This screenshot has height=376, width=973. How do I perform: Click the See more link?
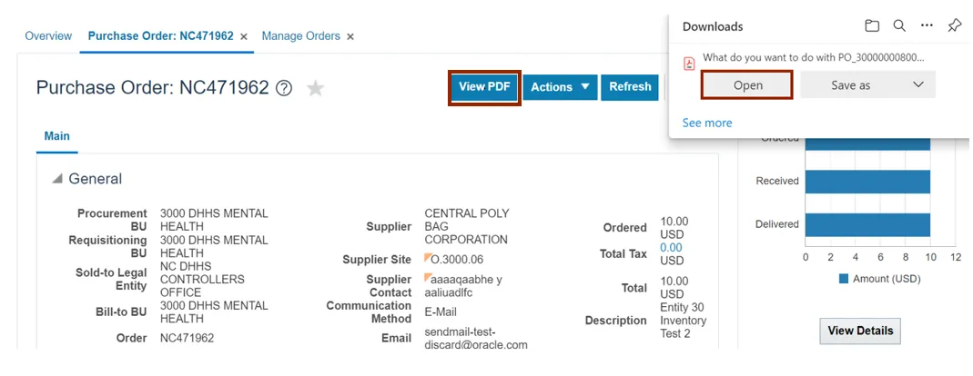(707, 123)
